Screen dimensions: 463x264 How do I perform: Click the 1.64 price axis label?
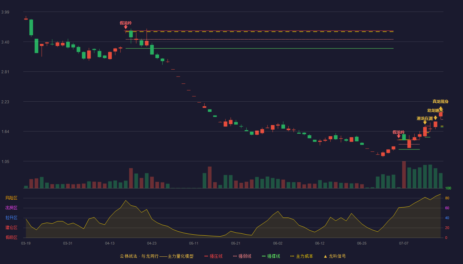pos(5,132)
